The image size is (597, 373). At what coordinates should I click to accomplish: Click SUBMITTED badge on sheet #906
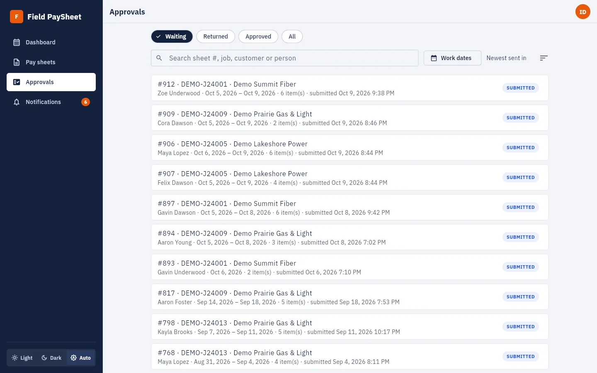tap(520, 148)
